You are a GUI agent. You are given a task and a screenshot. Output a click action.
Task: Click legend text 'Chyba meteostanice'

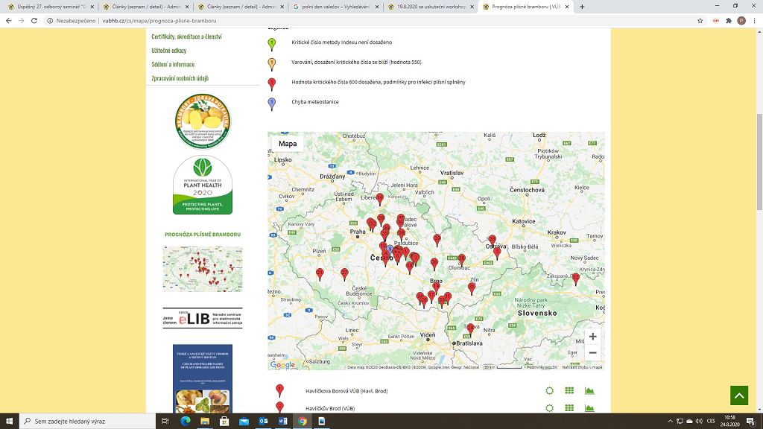coord(315,101)
